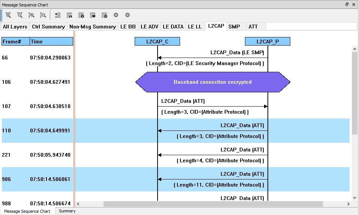Switch to the All Layers tab
Viewport: 359px width, 215px height.
(x=15, y=27)
